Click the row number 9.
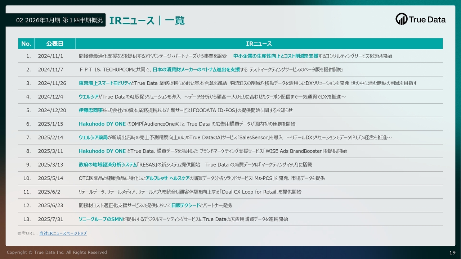The image size is (461, 259). pos(28,165)
